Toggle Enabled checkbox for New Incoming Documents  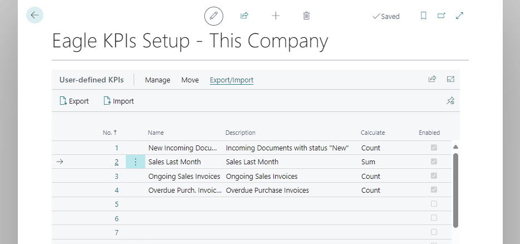pyautogui.click(x=434, y=148)
